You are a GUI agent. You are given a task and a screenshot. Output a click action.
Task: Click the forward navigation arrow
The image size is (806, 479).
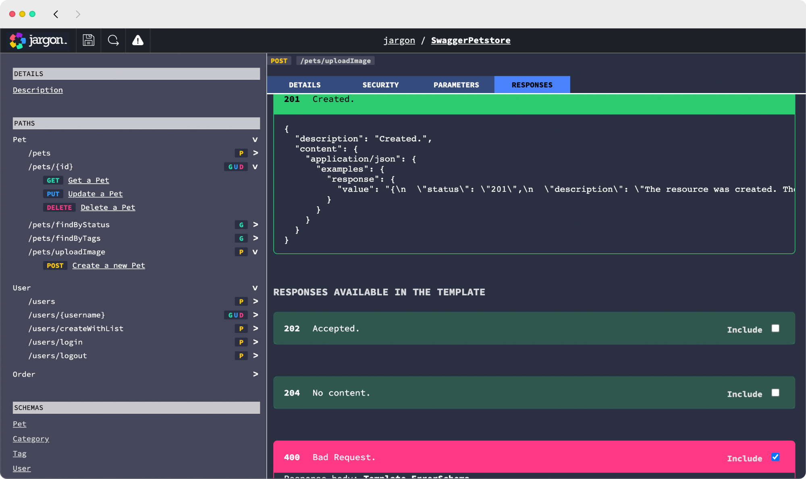[78, 14]
